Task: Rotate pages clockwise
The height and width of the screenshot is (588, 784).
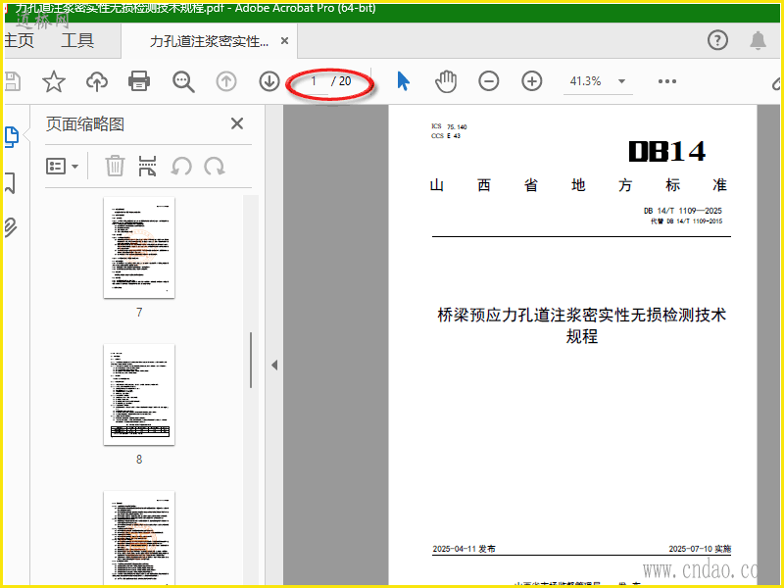Action: [215, 166]
